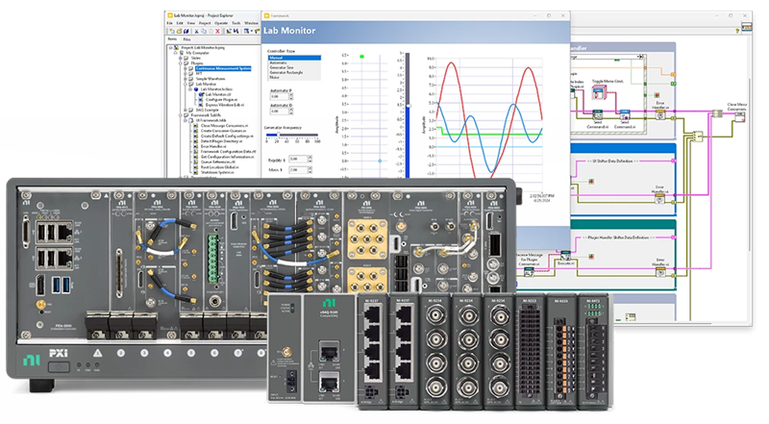This screenshot has height=424, width=769.
Task: Select right Send Command.vi node
Action: point(625,115)
